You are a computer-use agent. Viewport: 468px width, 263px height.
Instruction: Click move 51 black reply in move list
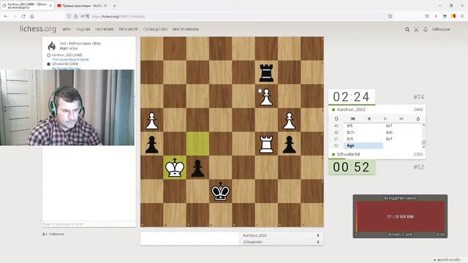[x=402, y=139]
